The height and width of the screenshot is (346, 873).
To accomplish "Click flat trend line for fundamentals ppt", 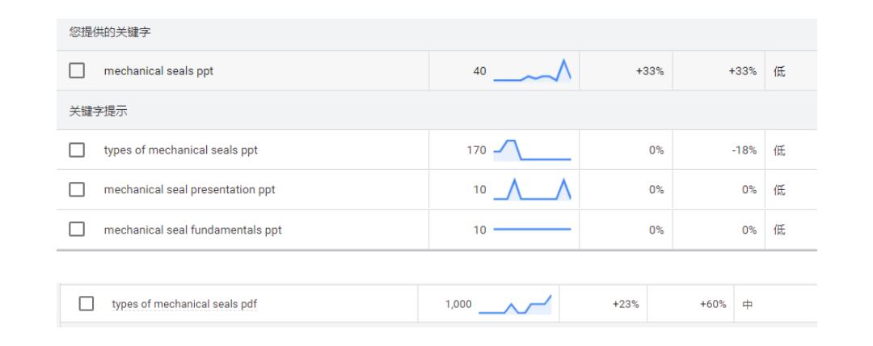I will click(x=532, y=230).
